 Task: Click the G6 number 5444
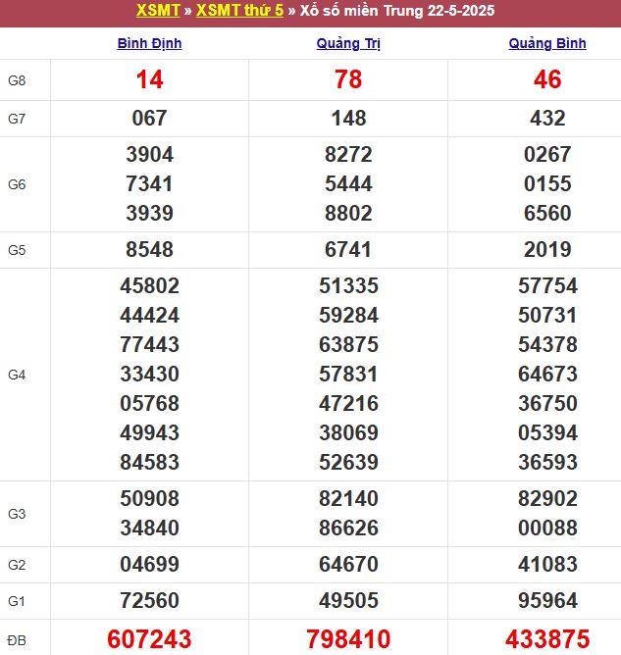pyautogui.click(x=348, y=183)
